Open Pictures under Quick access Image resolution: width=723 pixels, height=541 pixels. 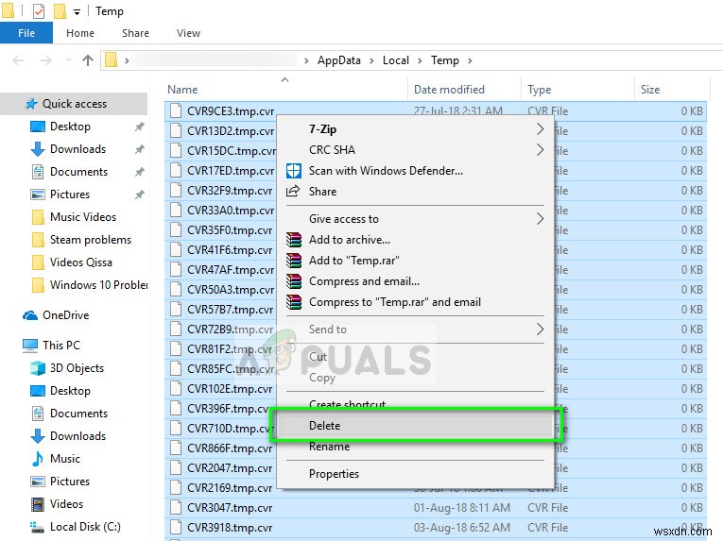(x=70, y=194)
